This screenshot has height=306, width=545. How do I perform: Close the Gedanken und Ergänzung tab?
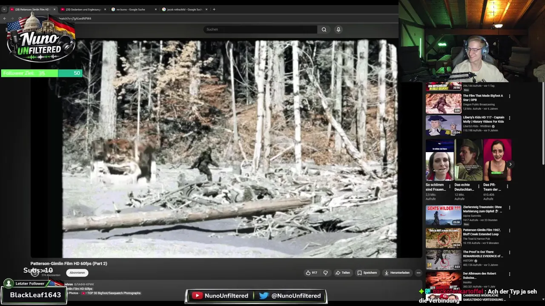coord(105,9)
